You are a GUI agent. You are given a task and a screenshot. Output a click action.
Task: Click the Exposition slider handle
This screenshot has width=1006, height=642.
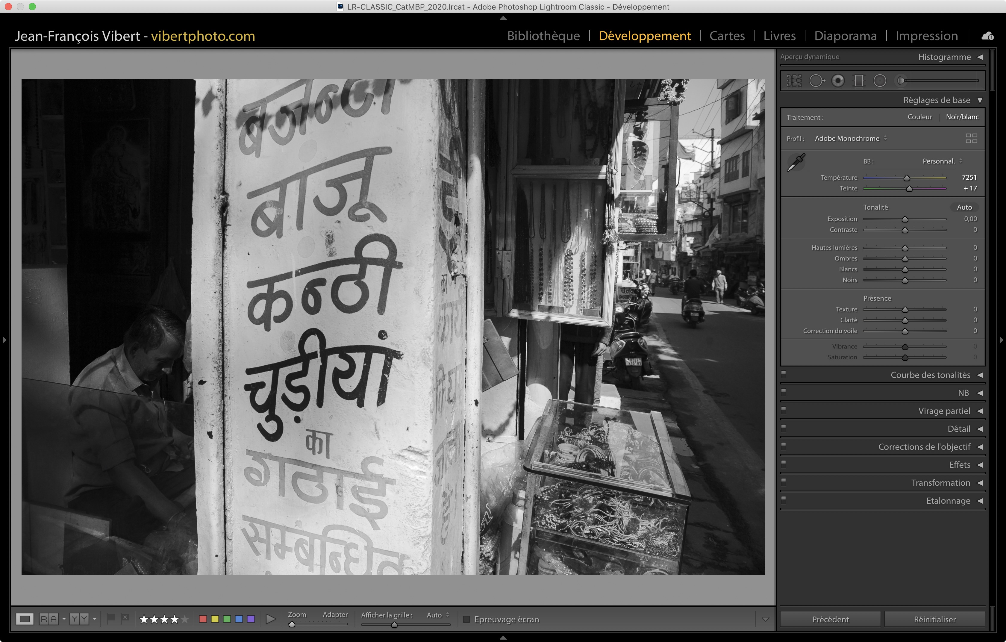[905, 219]
